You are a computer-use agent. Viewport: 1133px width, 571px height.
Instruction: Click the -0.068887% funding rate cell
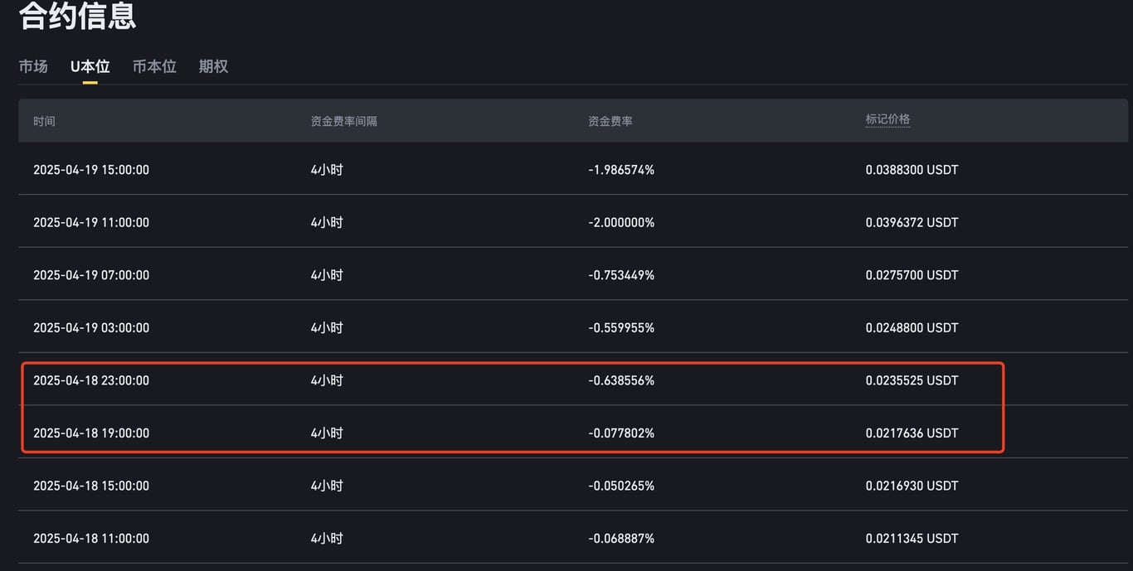tap(621, 538)
